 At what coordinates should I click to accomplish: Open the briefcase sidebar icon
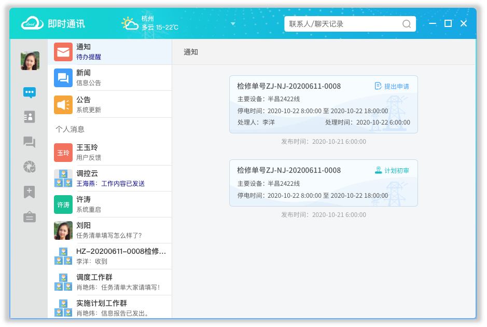30,217
